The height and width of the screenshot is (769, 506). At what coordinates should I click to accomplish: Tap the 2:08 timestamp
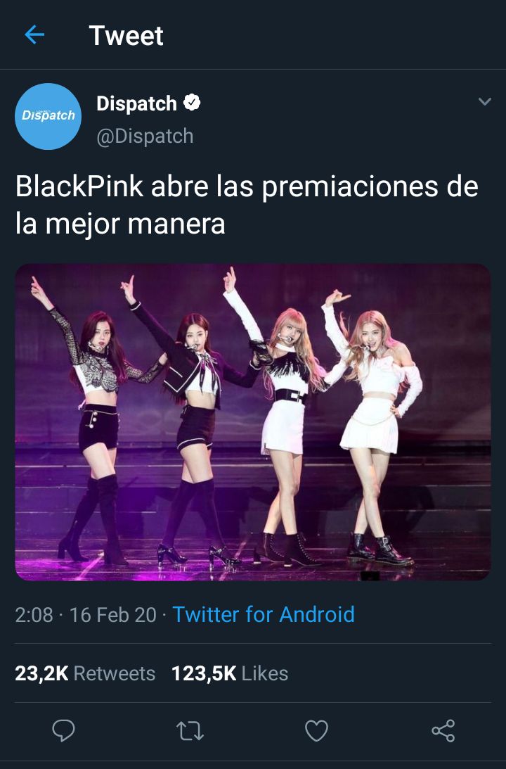pyautogui.click(x=34, y=614)
